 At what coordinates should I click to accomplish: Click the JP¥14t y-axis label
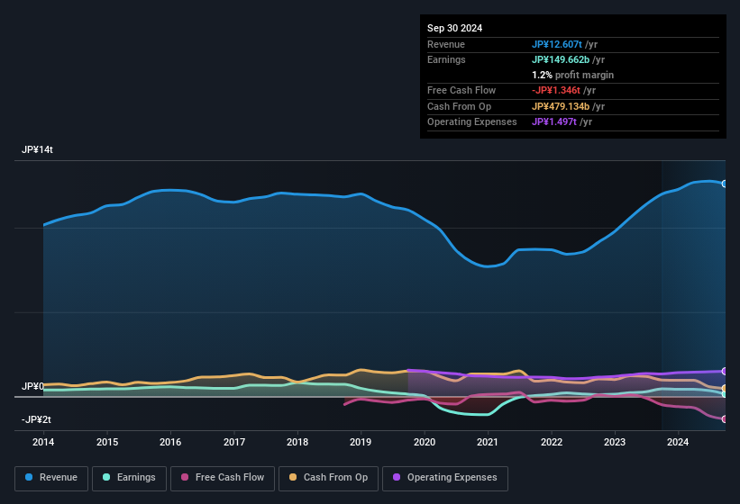coord(38,150)
